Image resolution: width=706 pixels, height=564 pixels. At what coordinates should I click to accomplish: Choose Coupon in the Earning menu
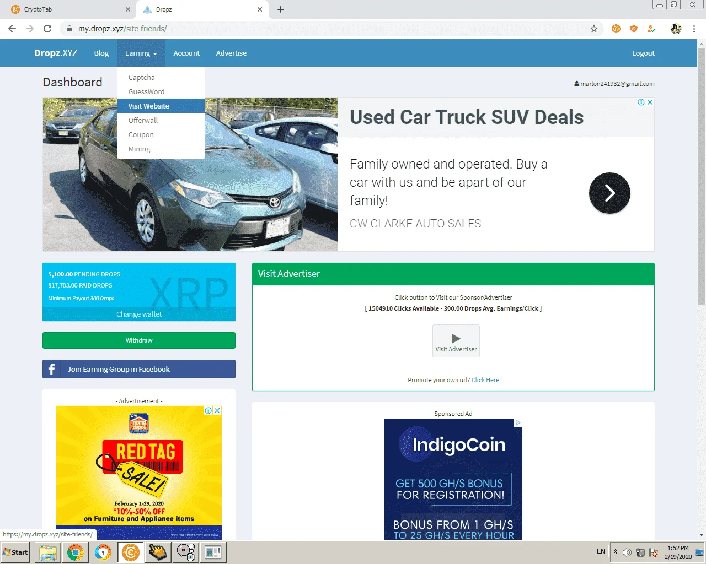click(x=161, y=135)
